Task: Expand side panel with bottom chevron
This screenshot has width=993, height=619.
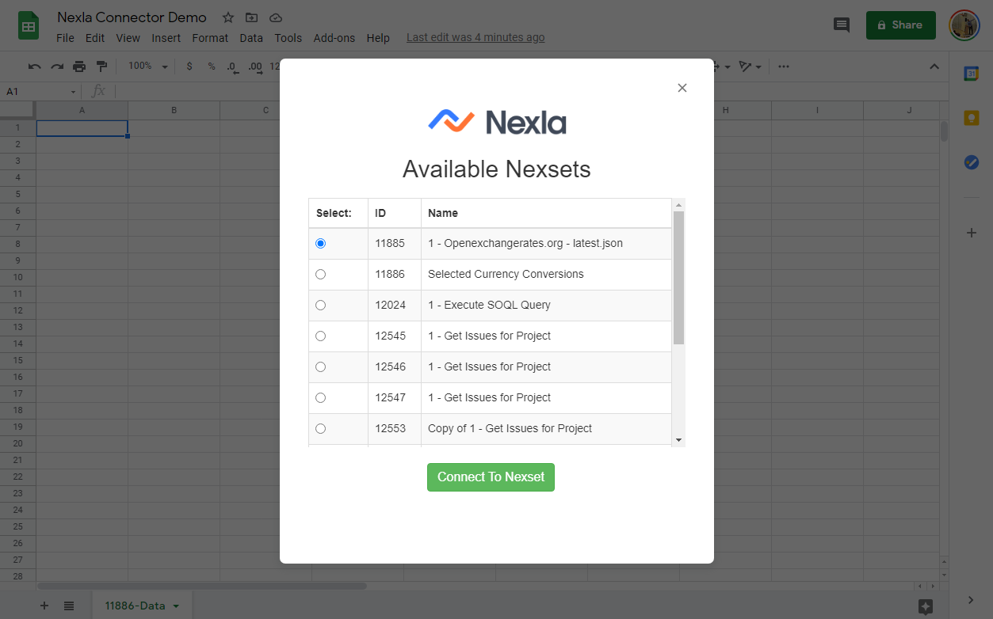Action: coord(971,600)
